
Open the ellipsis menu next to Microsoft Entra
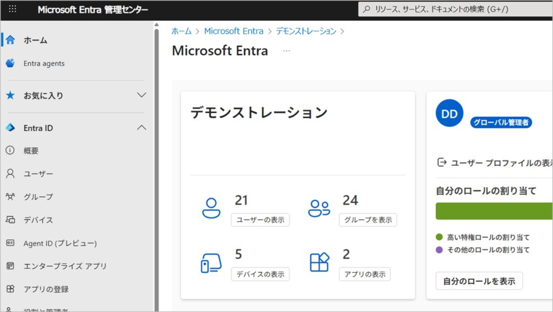point(287,51)
